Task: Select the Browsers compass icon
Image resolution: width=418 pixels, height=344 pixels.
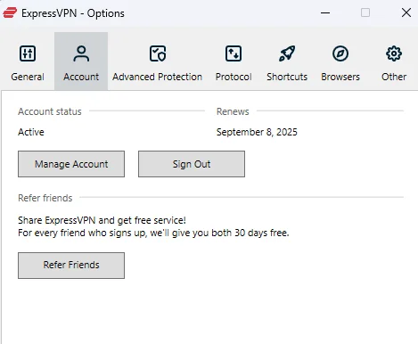Action: tap(340, 53)
